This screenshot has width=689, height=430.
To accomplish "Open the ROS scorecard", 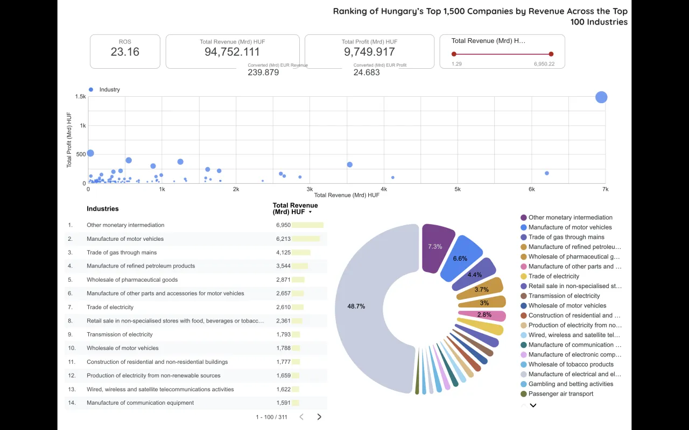I will click(x=125, y=52).
